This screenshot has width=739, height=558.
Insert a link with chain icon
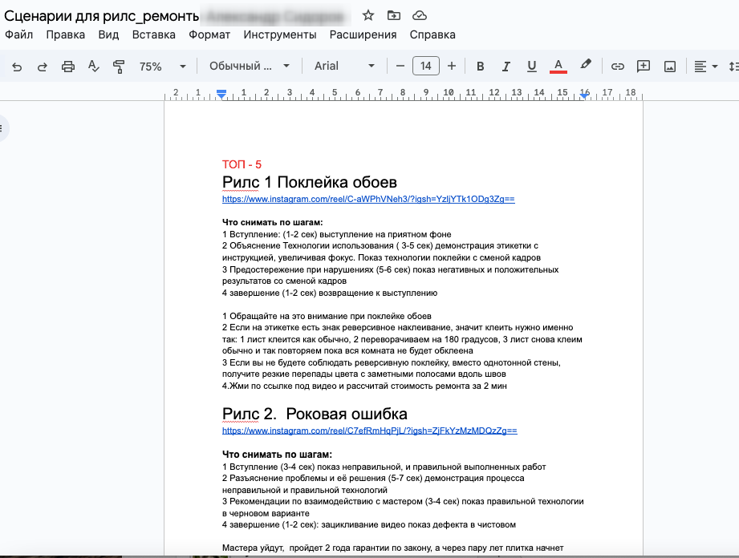coord(617,67)
